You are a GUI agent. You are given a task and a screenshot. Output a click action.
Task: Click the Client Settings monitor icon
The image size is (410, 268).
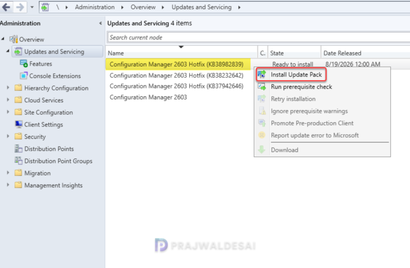pos(18,124)
